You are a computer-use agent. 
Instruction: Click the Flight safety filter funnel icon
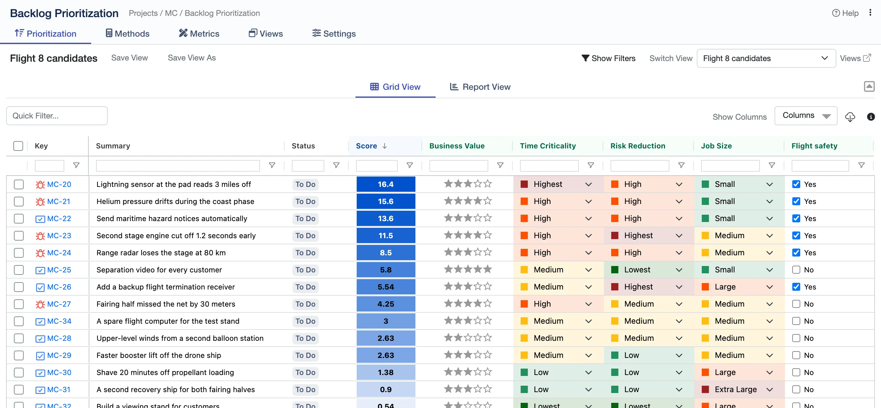tap(861, 165)
